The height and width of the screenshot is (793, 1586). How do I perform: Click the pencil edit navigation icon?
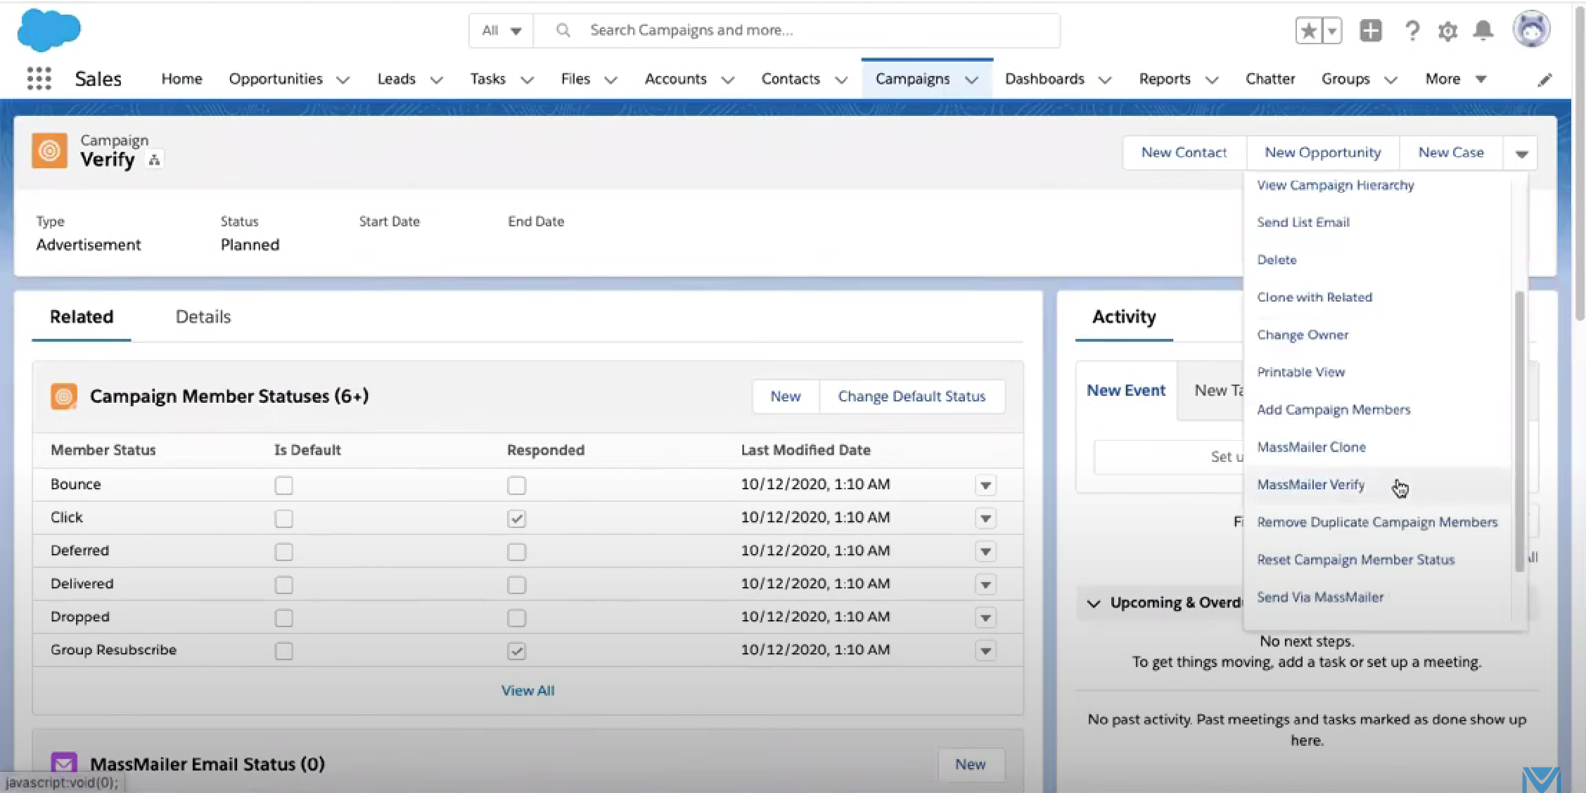tap(1545, 79)
